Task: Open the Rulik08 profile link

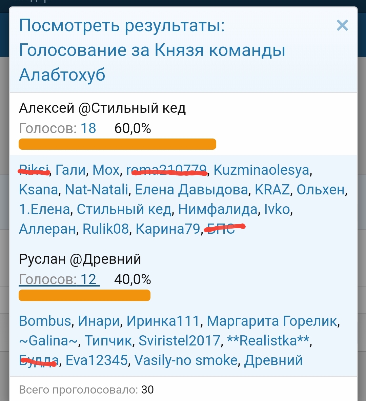Action: [x=106, y=229]
